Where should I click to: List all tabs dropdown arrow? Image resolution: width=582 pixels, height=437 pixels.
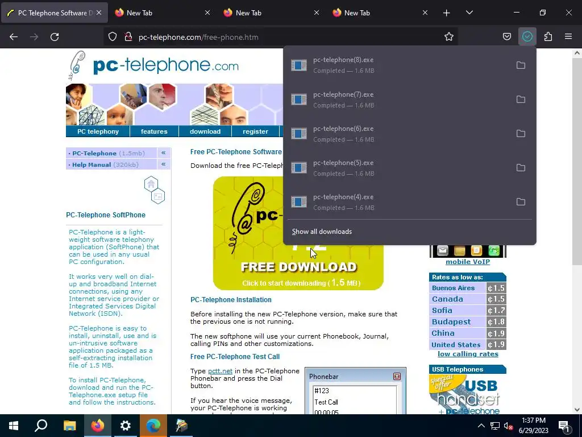469,13
